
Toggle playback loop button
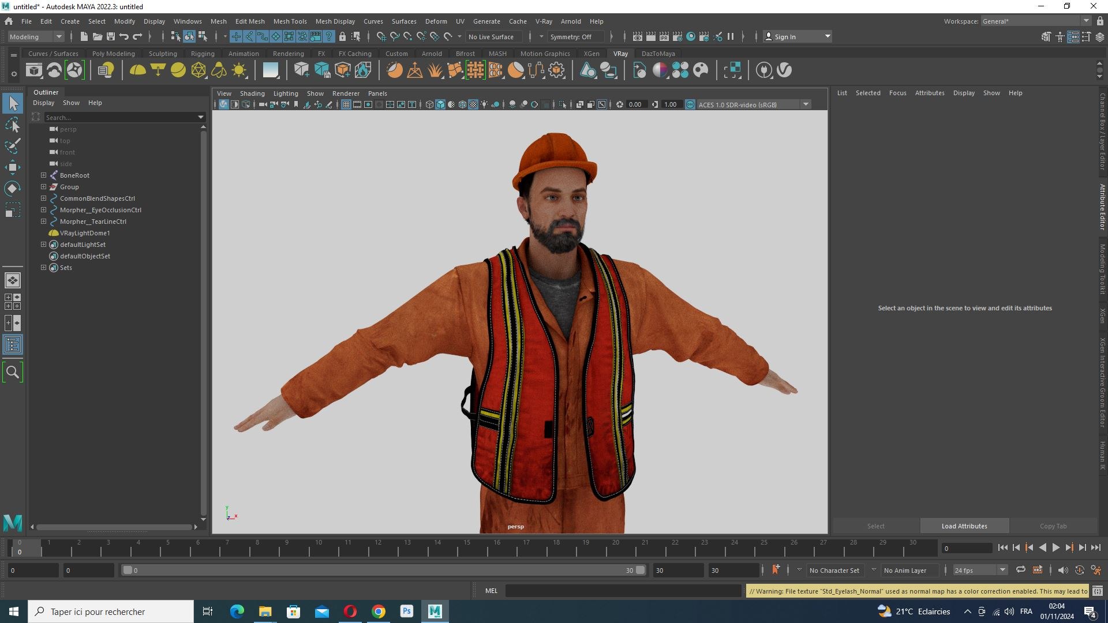click(1020, 570)
